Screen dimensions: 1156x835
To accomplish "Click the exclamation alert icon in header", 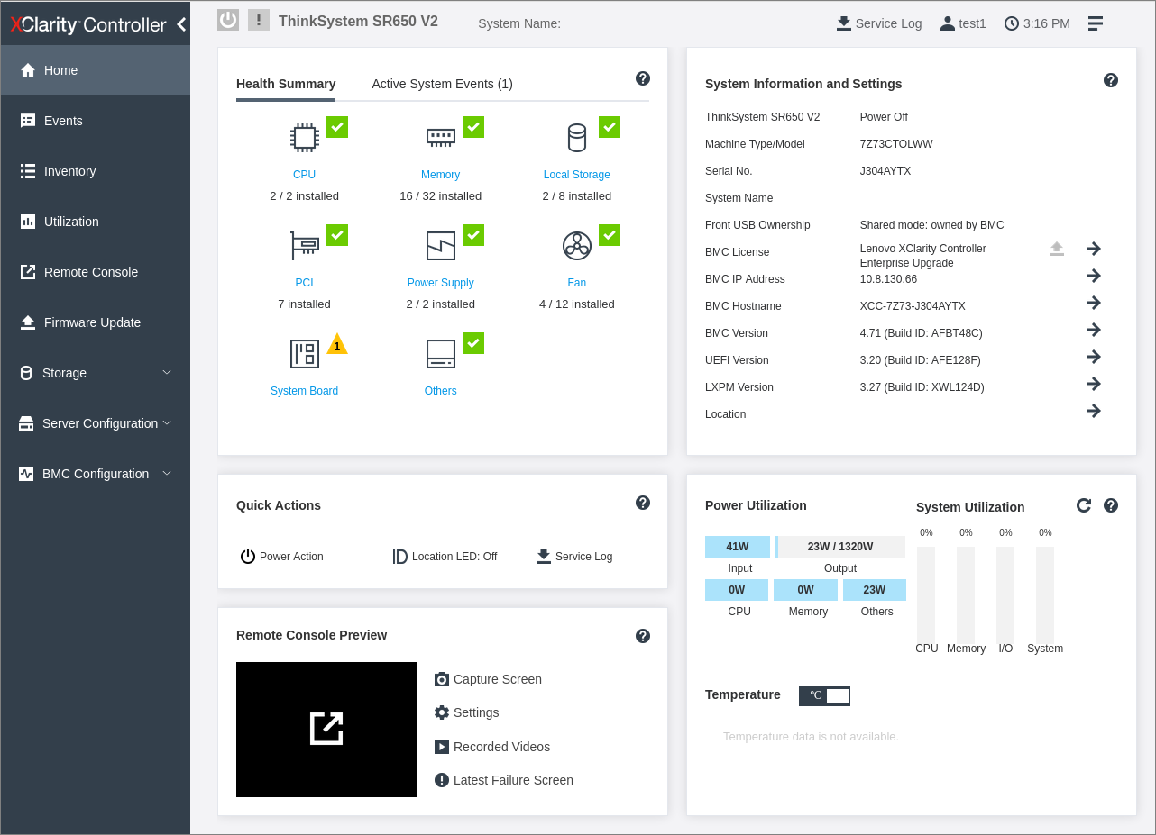I will coord(259,20).
